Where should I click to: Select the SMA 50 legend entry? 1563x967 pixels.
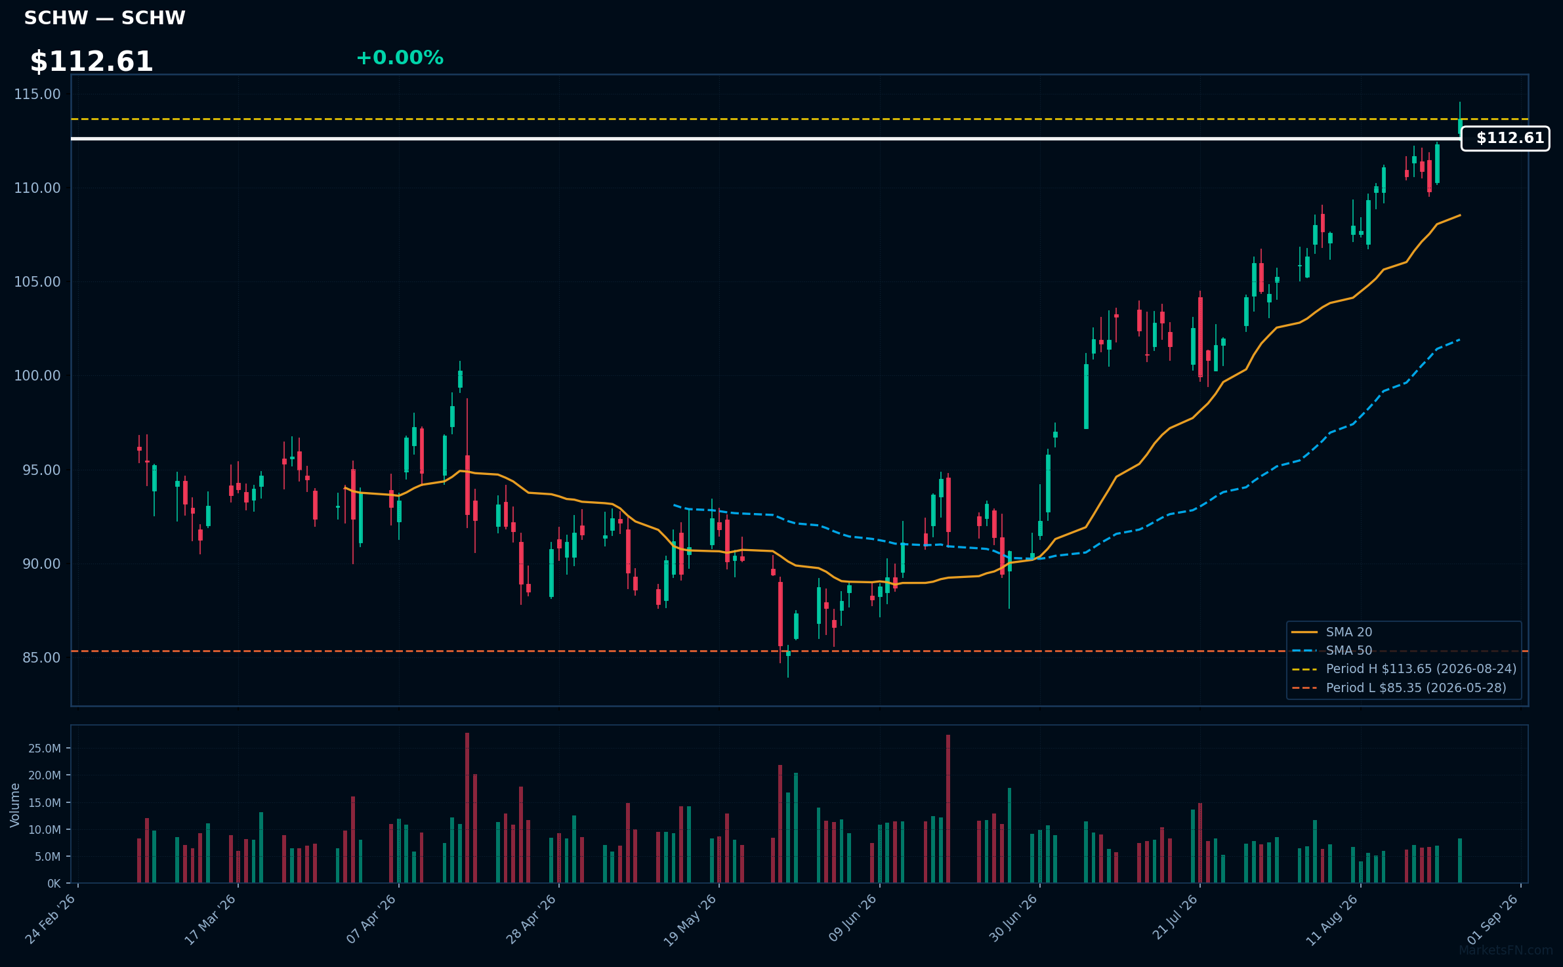click(x=1349, y=650)
